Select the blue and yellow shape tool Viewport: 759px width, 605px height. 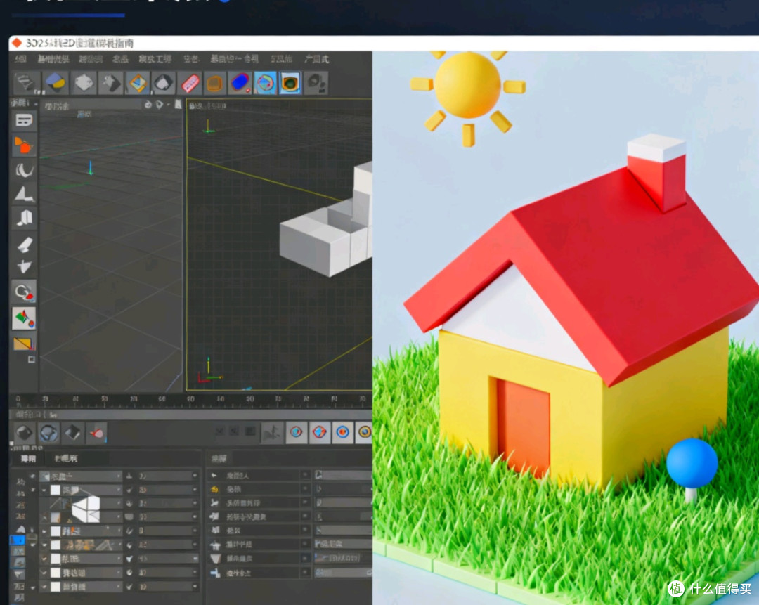click(56, 83)
